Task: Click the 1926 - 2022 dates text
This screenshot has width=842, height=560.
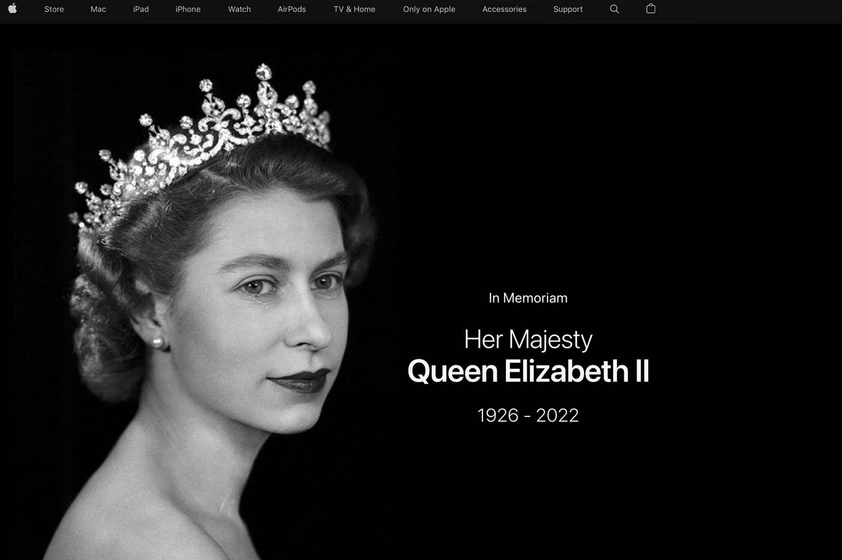Action: pyautogui.click(x=528, y=415)
